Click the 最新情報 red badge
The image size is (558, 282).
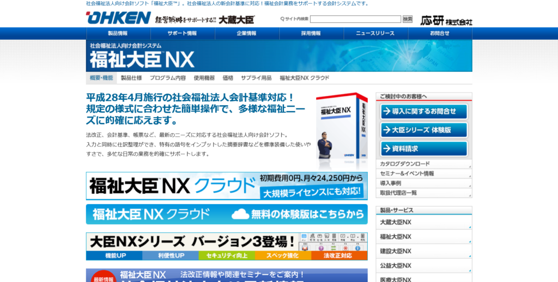tap(104, 278)
